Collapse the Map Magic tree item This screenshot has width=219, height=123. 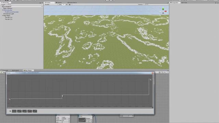(x=2, y=16)
